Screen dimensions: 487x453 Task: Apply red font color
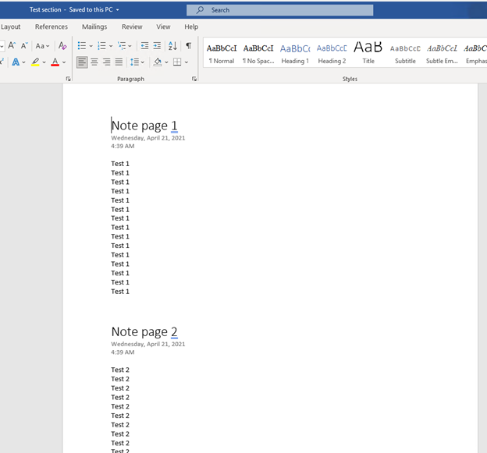click(x=55, y=62)
